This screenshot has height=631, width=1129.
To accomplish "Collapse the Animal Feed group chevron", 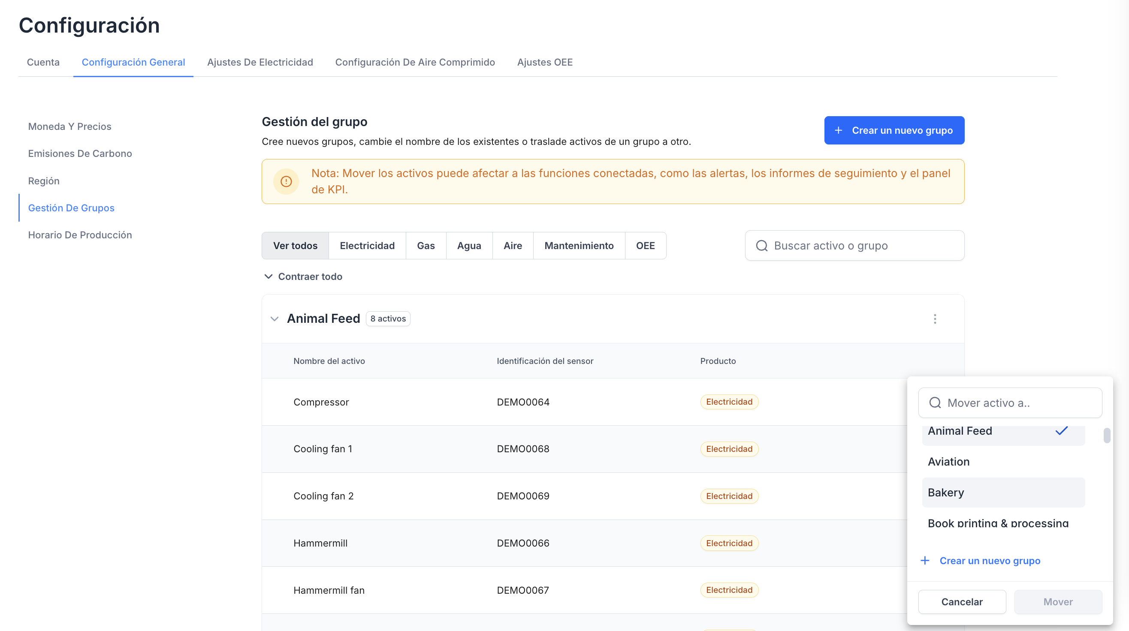I will tap(275, 319).
